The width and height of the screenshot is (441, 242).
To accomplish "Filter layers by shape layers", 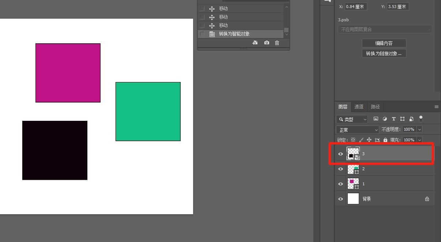I will 402,119.
